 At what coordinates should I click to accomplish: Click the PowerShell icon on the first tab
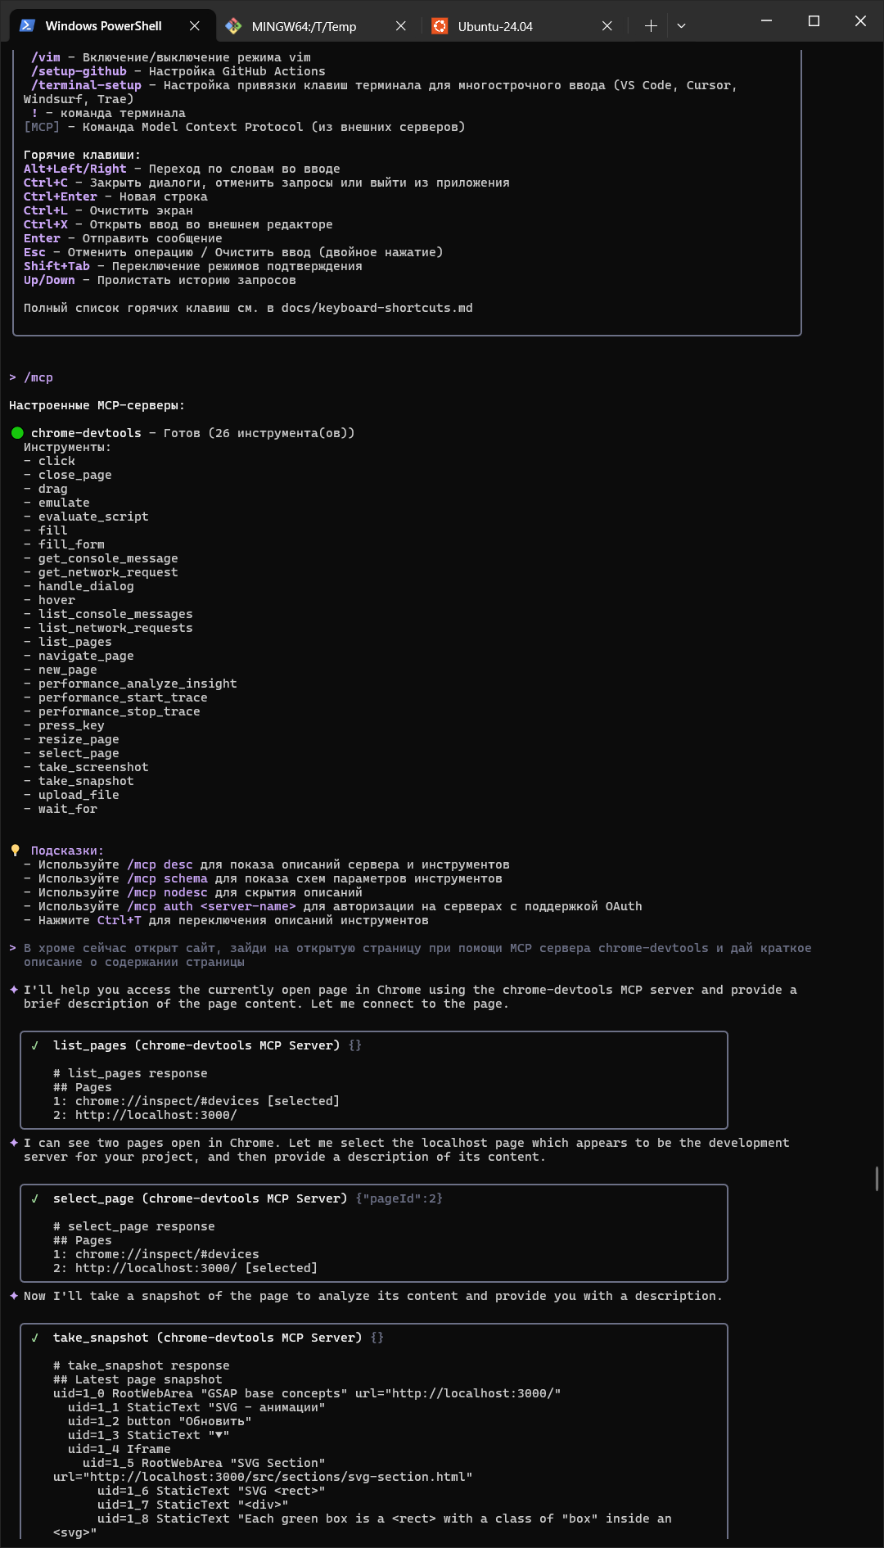pyautogui.click(x=27, y=26)
